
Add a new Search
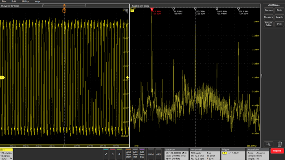pos(279,17)
